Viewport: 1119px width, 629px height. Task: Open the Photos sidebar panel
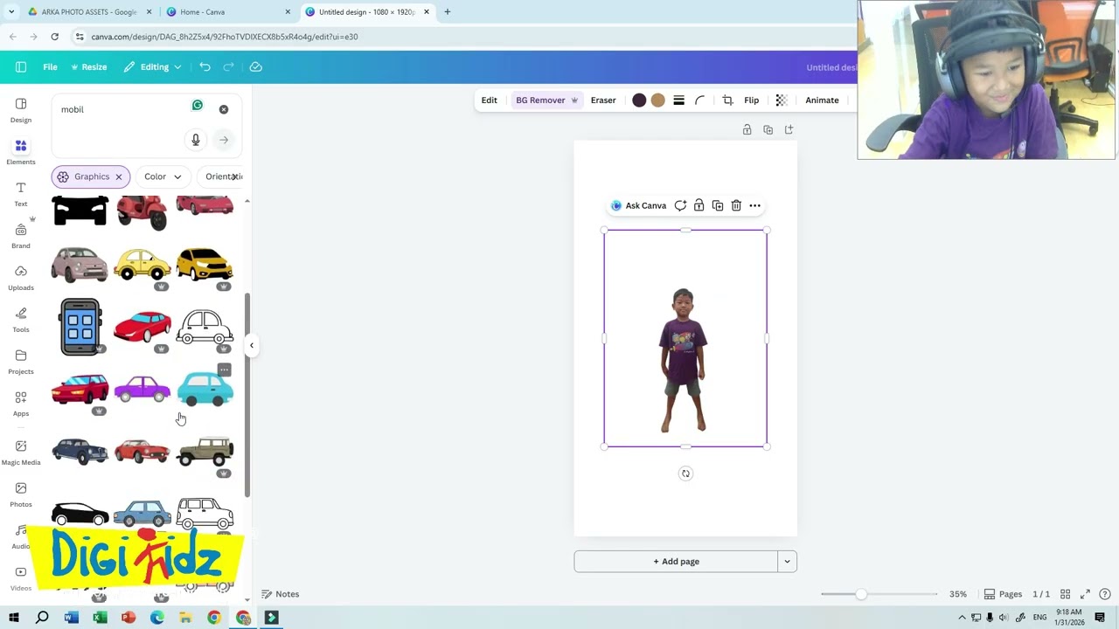pyautogui.click(x=21, y=494)
